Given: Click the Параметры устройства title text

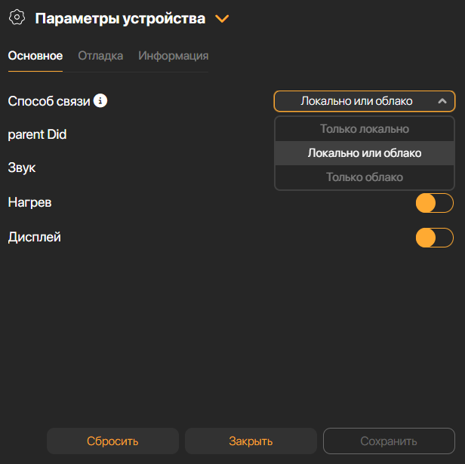Looking at the screenshot, I should pos(120,19).
